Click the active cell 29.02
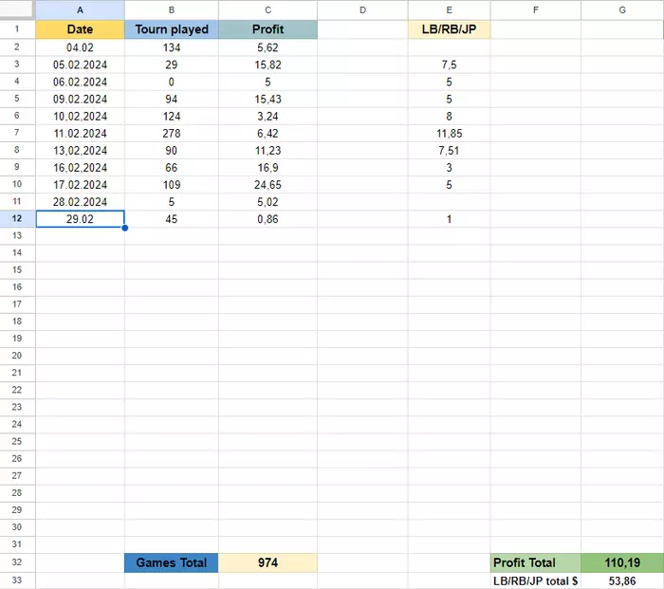The width and height of the screenshot is (664, 589). coord(80,219)
